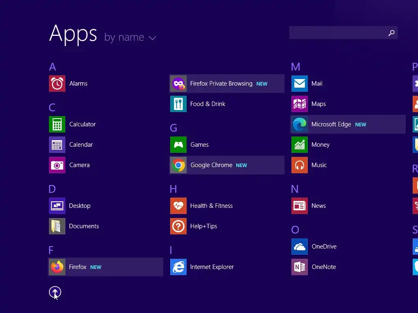The height and width of the screenshot is (313, 418).
Task: Click the 'Help+Tips' label text
Action: point(204,226)
